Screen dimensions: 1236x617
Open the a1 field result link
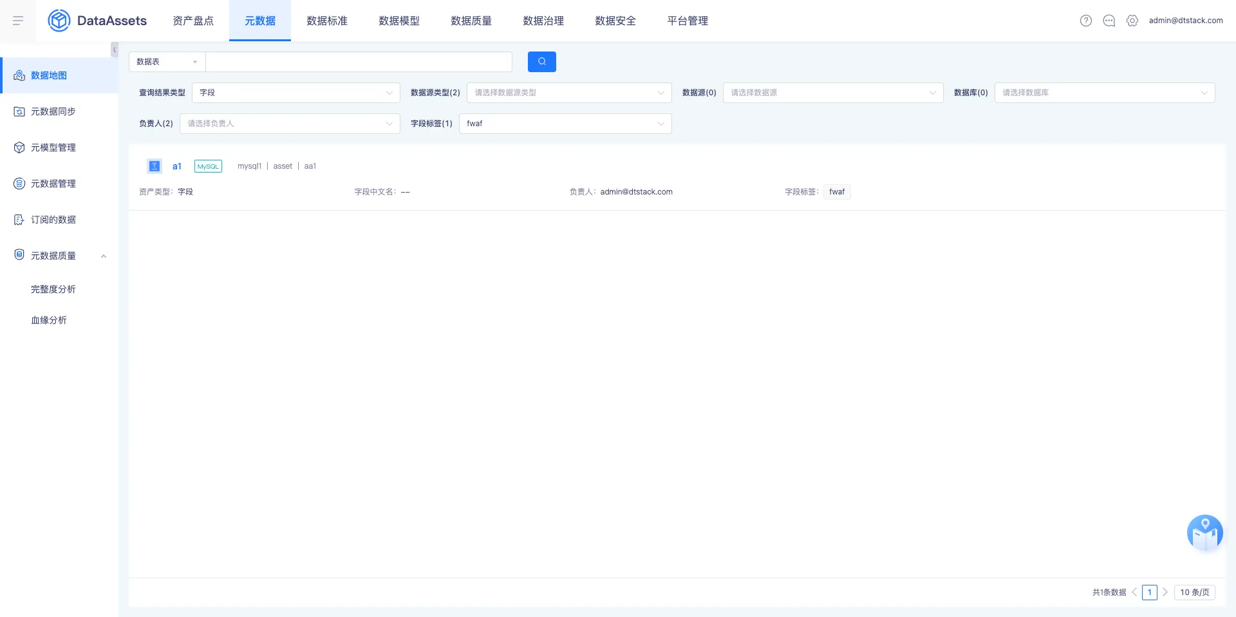click(x=177, y=166)
